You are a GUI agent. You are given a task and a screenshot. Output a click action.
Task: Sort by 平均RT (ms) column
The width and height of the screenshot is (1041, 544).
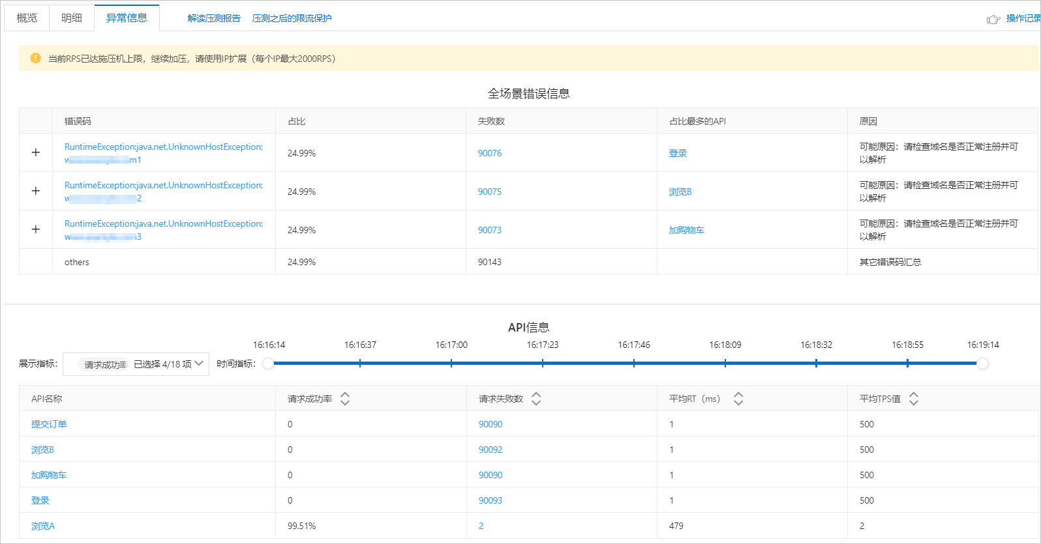click(738, 399)
